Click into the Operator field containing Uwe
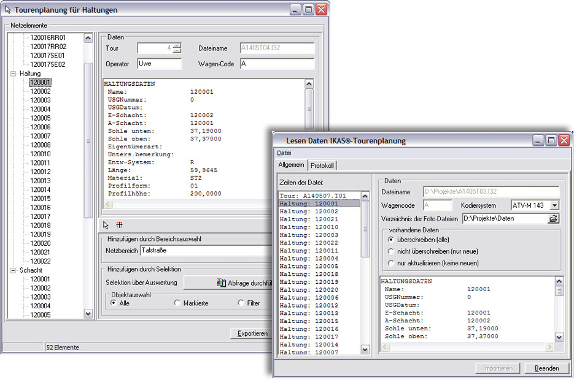The image size is (574, 380). (x=160, y=64)
